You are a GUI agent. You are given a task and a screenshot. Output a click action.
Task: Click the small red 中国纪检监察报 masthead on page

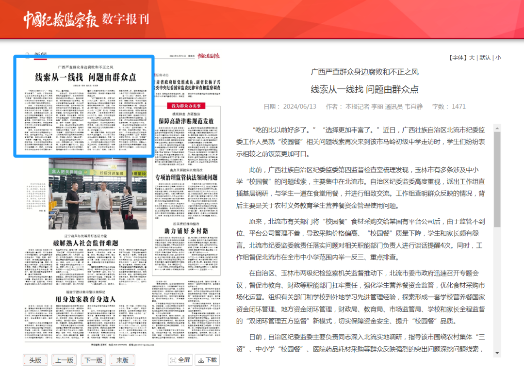209,56
